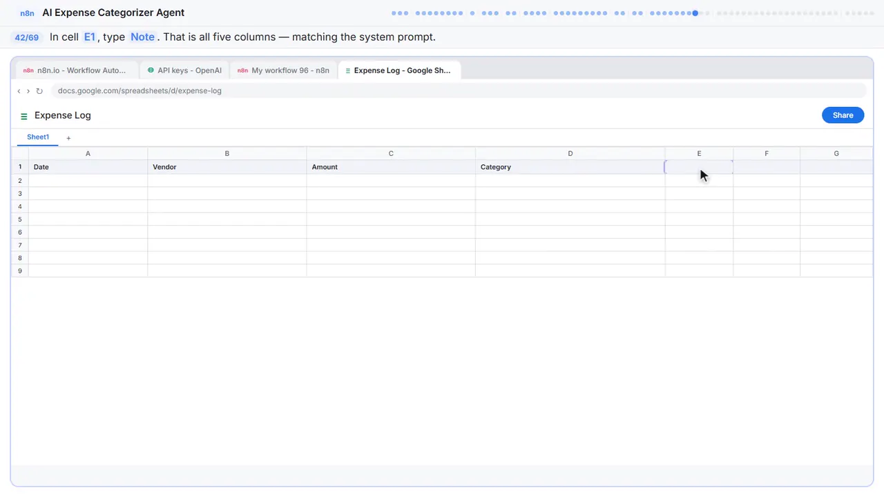884x497 pixels.
Task: Select column A by its header
Action: [88, 153]
